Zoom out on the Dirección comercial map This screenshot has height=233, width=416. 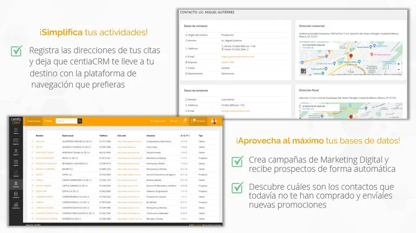click(398, 69)
